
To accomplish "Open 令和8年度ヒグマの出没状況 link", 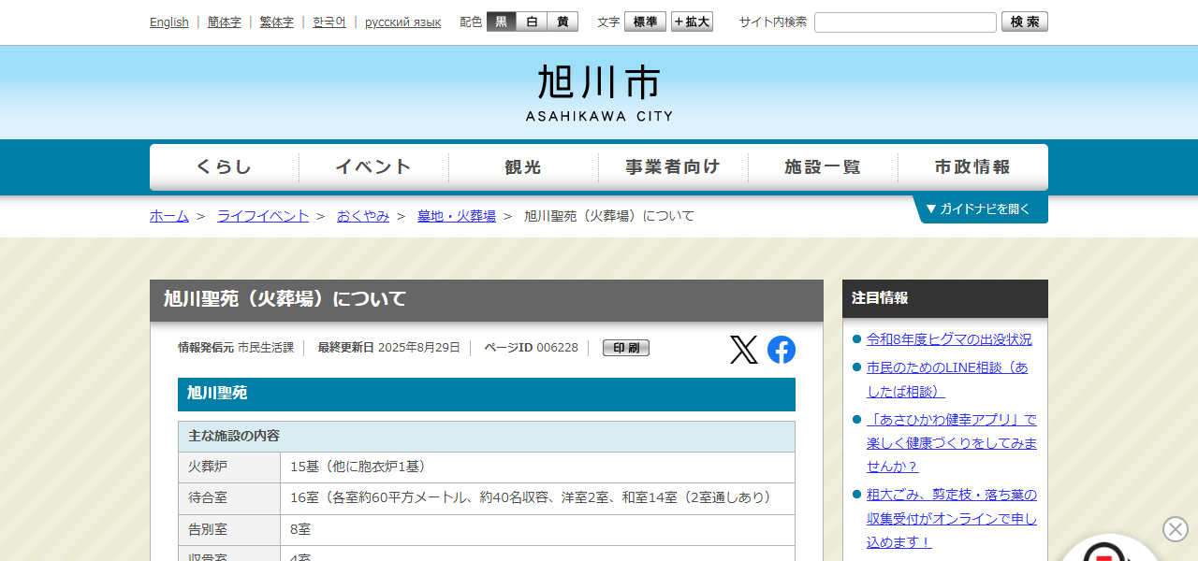I will click(949, 339).
